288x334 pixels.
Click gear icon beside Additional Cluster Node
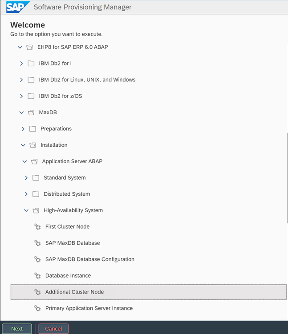tap(37, 292)
